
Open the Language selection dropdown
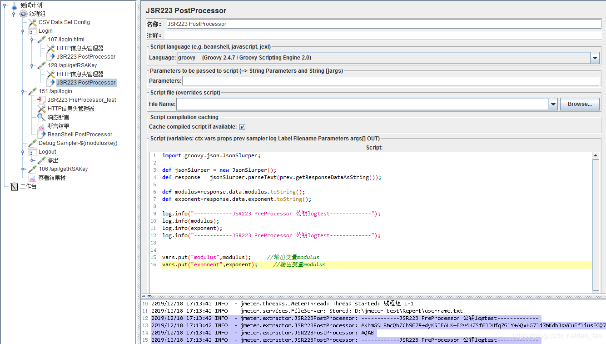[594, 58]
